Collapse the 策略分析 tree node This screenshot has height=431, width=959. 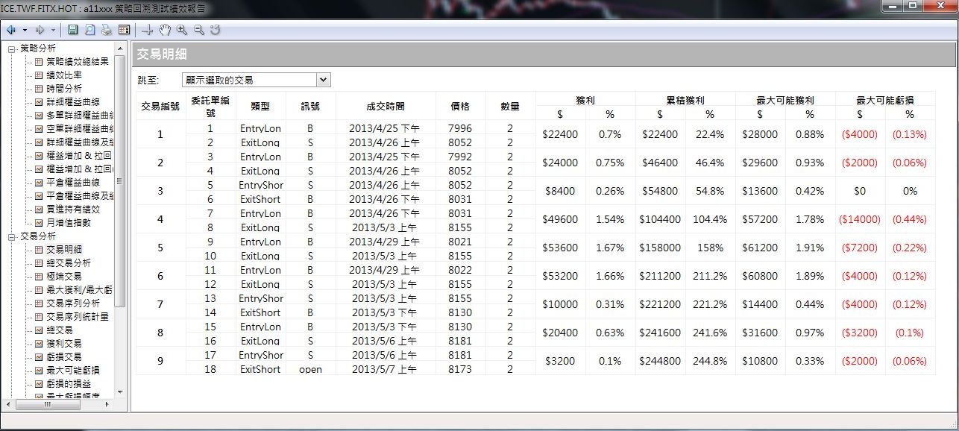coord(12,48)
